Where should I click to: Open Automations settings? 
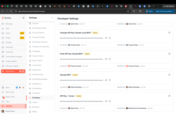click(40, 89)
